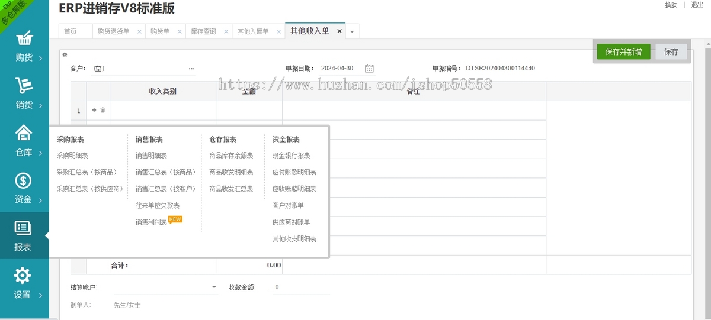Open 其他收支明细表 report
Image resolution: width=711 pixels, height=320 pixels.
click(294, 239)
